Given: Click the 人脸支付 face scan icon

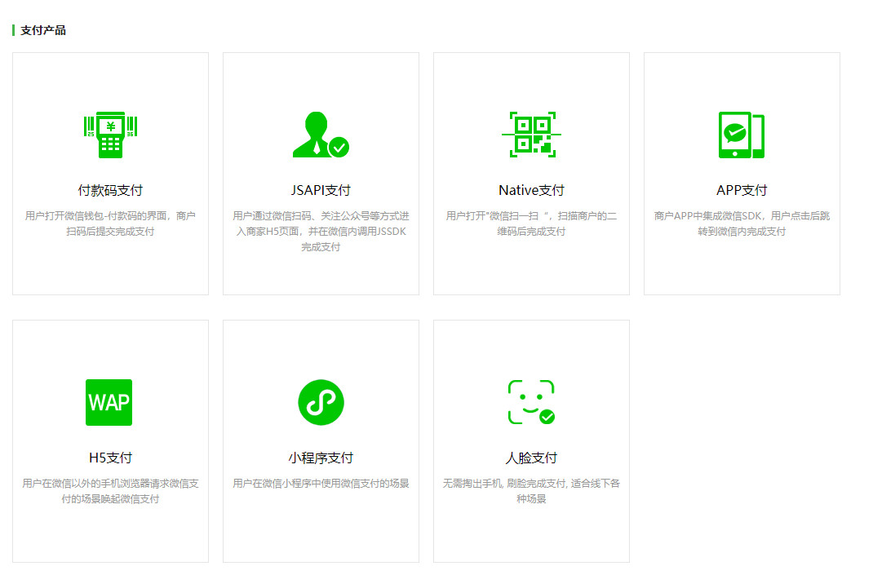Looking at the screenshot, I should coord(531,402).
